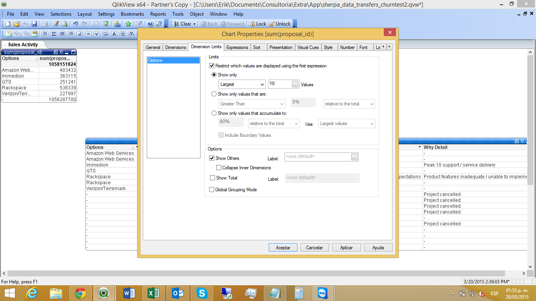Create a Statistics Box (sigma icon)
The height and width of the screenshot is (301, 536).
[54, 34]
